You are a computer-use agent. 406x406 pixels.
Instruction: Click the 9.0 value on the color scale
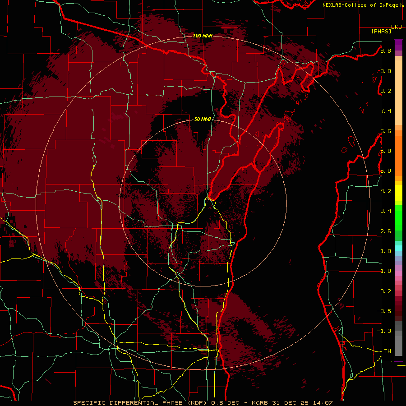click(x=386, y=71)
